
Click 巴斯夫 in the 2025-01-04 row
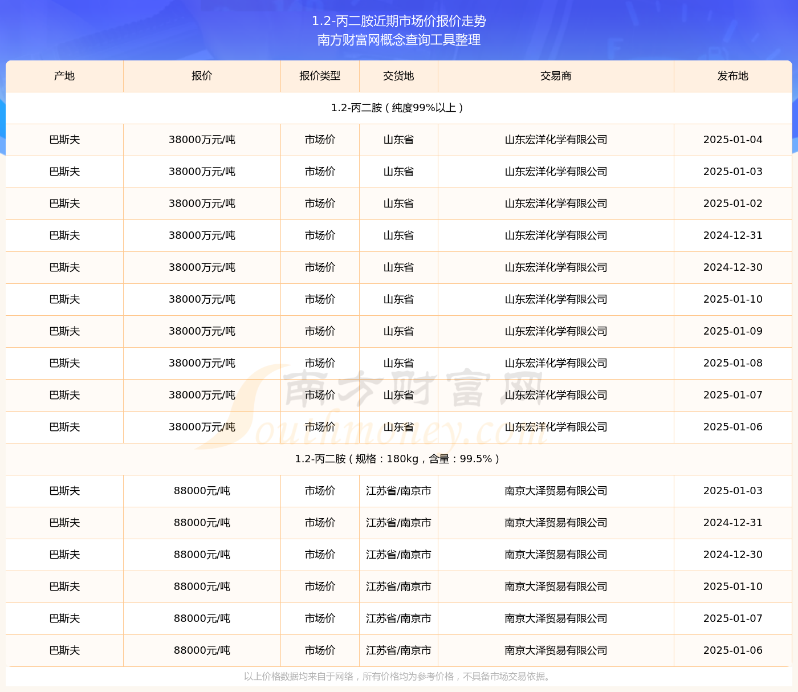[x=64, y=140]
